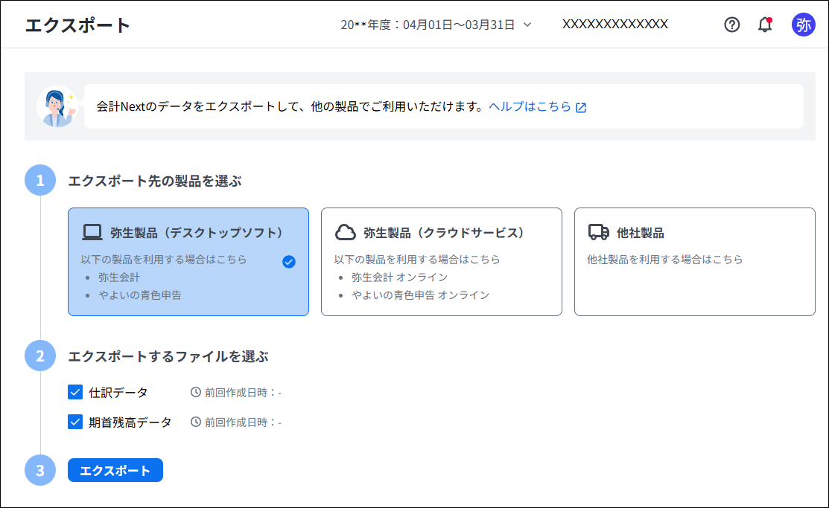Screen dimensions: 829x508
Task: Click the エクスポート page title
Action: 77,25
